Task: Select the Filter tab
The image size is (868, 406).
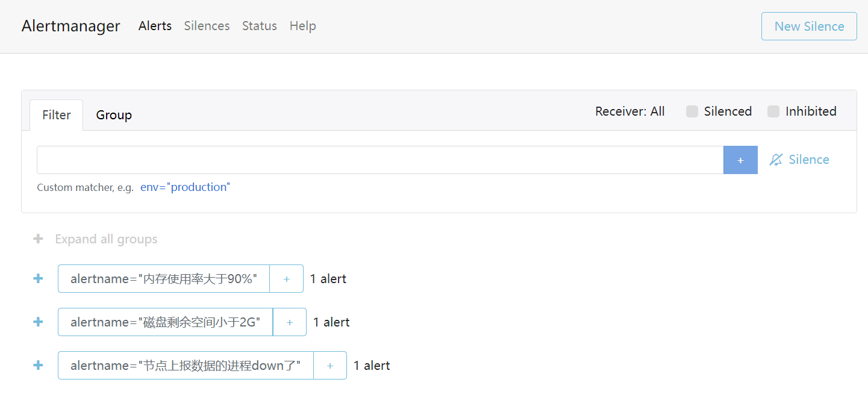Action: (x=57, y=115)
